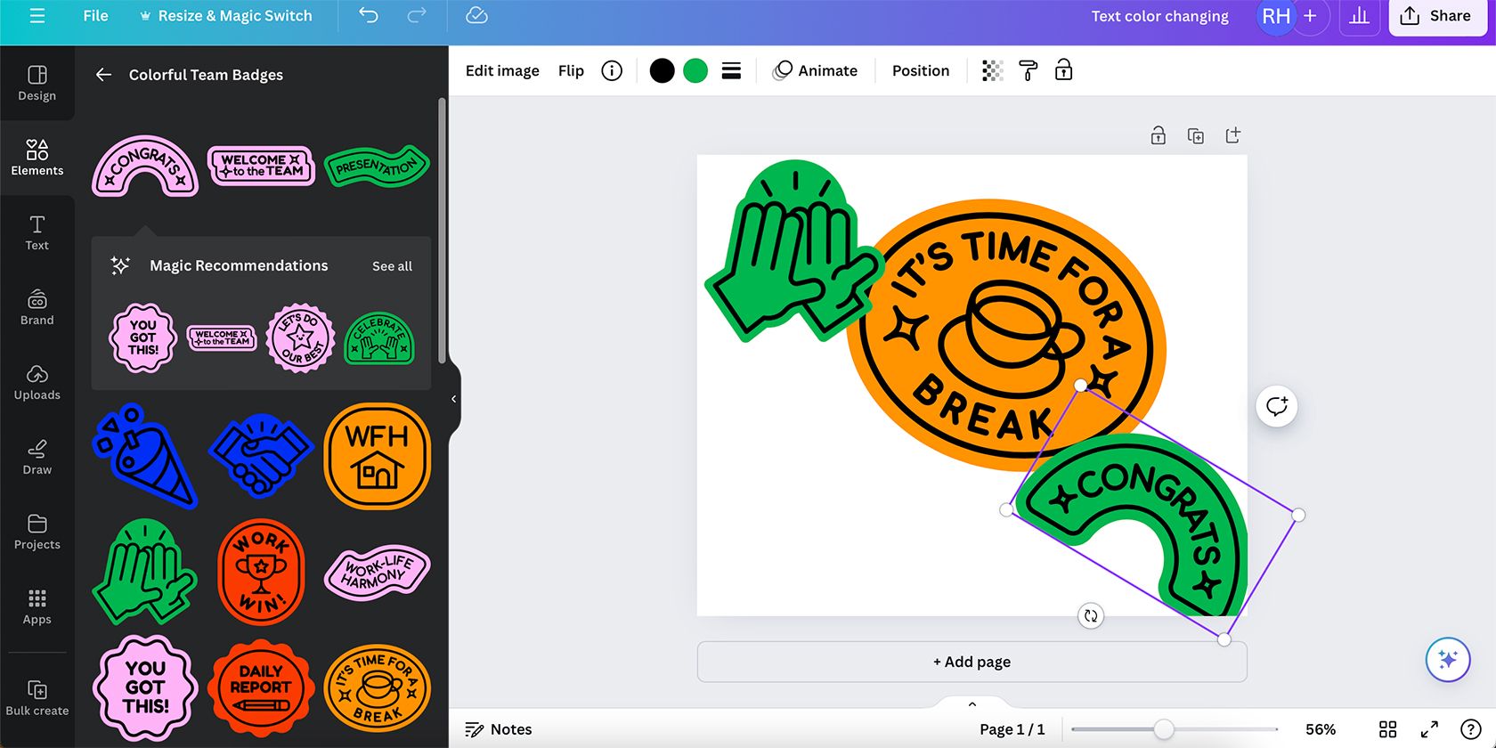Toggle grid view at bottom bar
The image size is (1496, 748).
click(x=1387, y=729)
